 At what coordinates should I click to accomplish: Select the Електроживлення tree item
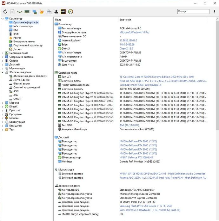pyautogui.click(x=24, y=41)
